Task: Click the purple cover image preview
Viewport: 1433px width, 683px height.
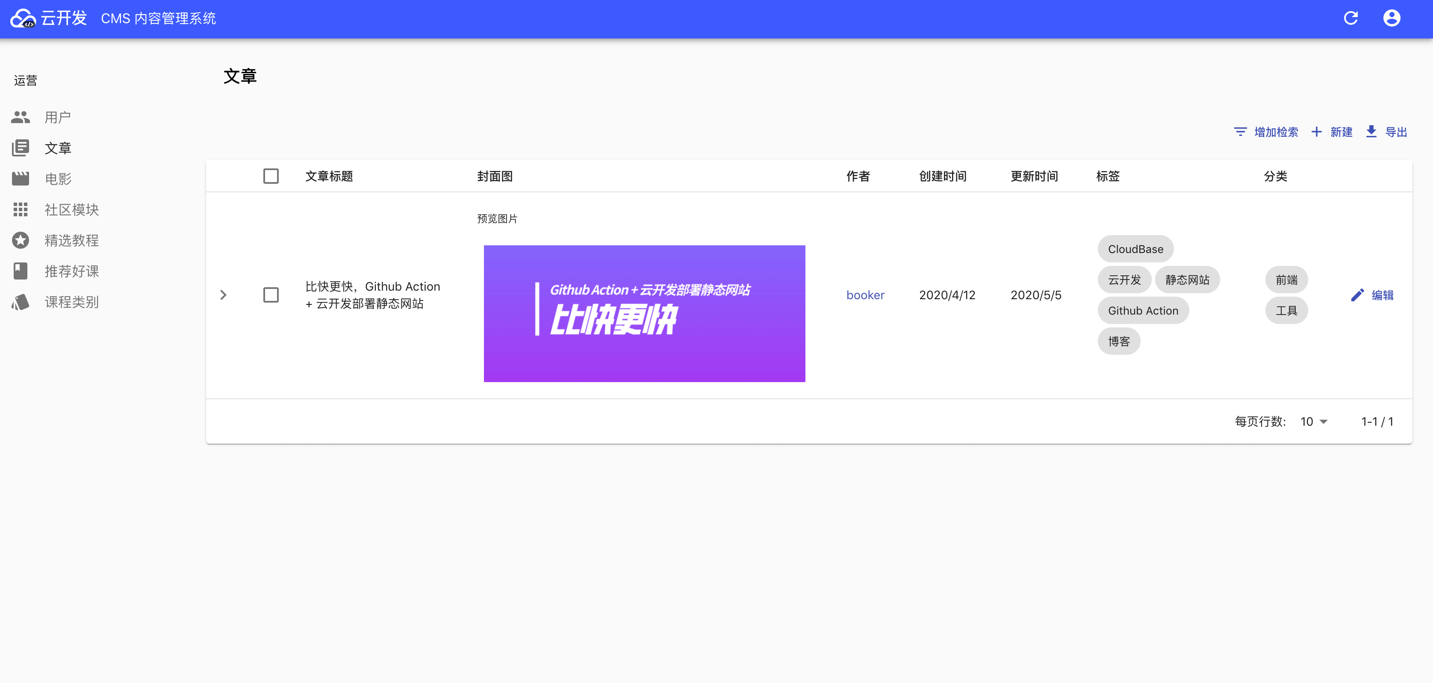Action: pyautogui.click(x=644, y=313)
